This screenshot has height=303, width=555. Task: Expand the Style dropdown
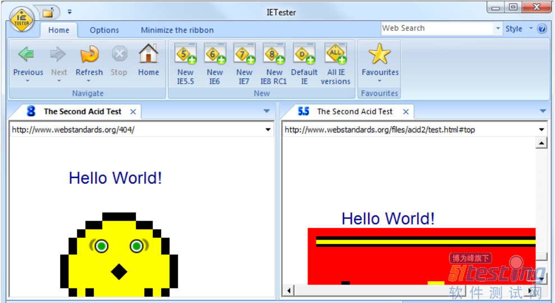[x=517, y=29]
